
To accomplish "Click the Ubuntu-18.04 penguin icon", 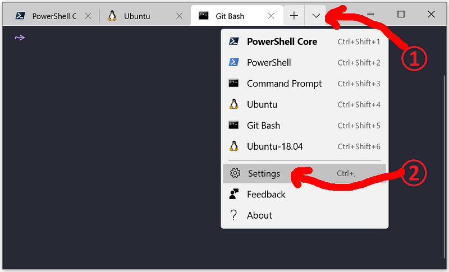I will point(233,146).
